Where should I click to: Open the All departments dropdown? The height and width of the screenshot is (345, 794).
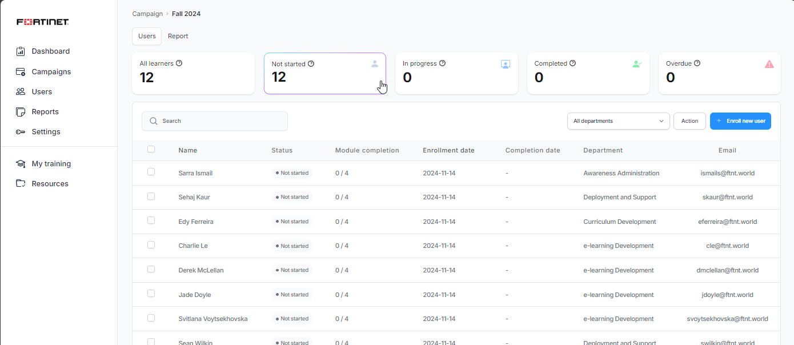(x=618, y=121)
